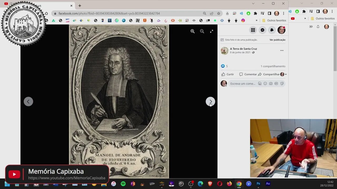Share this page from address bar
The width and height of the screenshot is (337, 189).
(211, 13)
